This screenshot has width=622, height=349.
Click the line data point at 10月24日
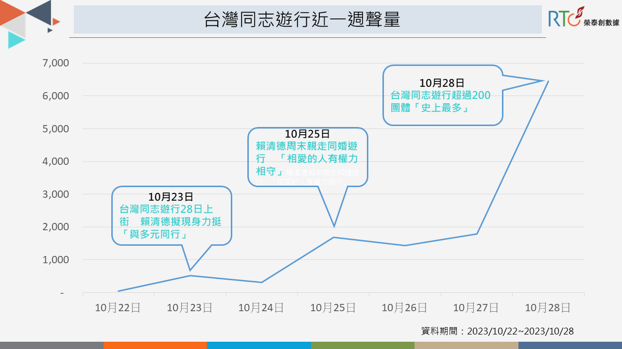point(262,282)
